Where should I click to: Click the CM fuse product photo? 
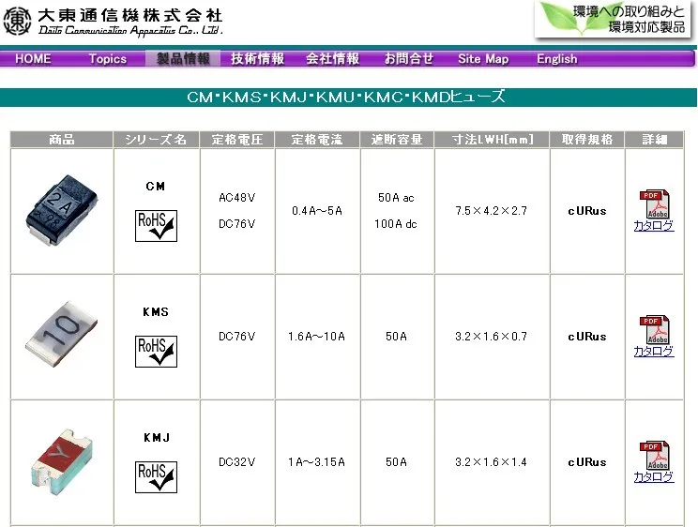tap(61, 210)
